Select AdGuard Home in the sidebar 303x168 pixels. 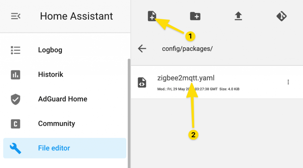(x=65, y=99)
